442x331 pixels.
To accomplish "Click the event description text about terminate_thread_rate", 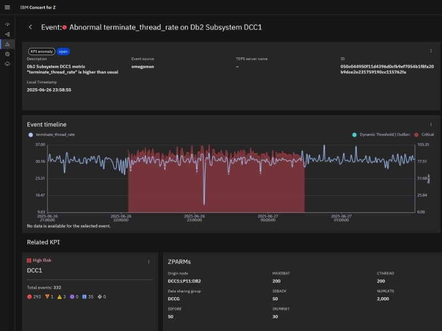I will [72, 70].
